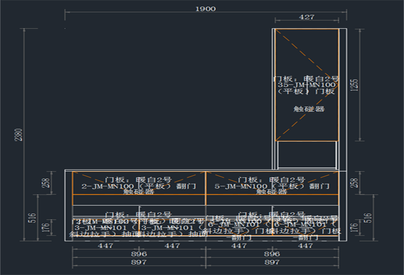Click the rightmost 447 bottom dimension
This screenshot has height=275, width=404.
click(305, 246)
